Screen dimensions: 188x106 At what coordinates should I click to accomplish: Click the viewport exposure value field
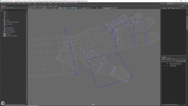(x=93, y=8)
